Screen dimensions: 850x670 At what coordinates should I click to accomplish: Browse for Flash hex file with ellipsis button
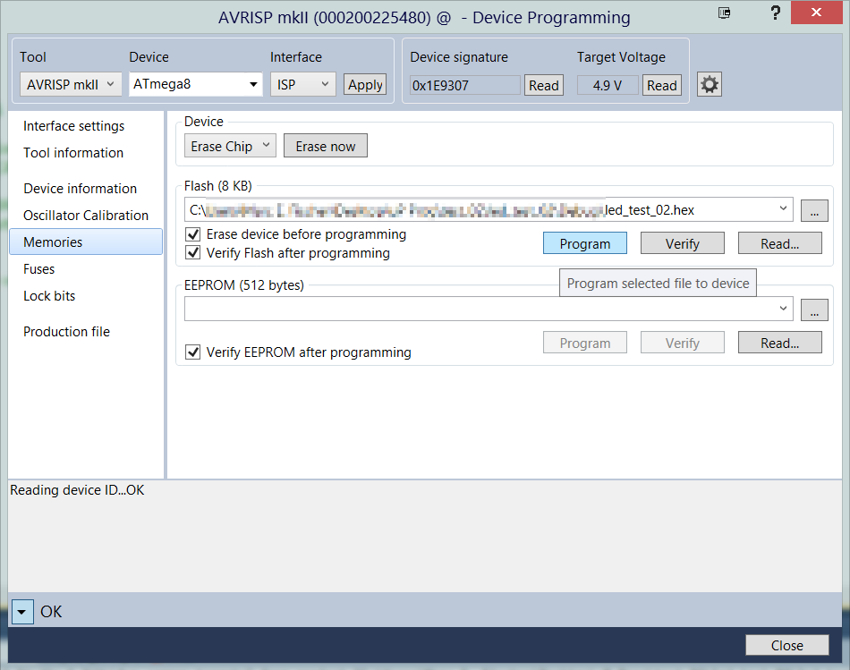(x=814, y=210)
